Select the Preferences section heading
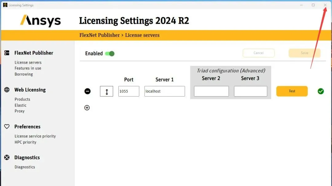This screenshot has width=332, height=186. [x=27, y=127]
